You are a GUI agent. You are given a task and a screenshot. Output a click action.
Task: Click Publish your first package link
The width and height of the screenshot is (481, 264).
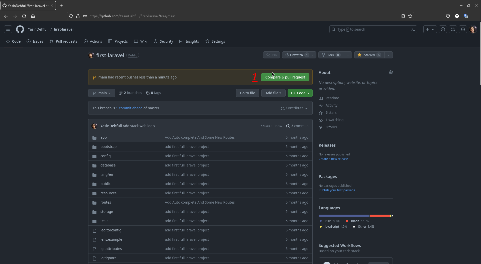[x=337, y=190]
